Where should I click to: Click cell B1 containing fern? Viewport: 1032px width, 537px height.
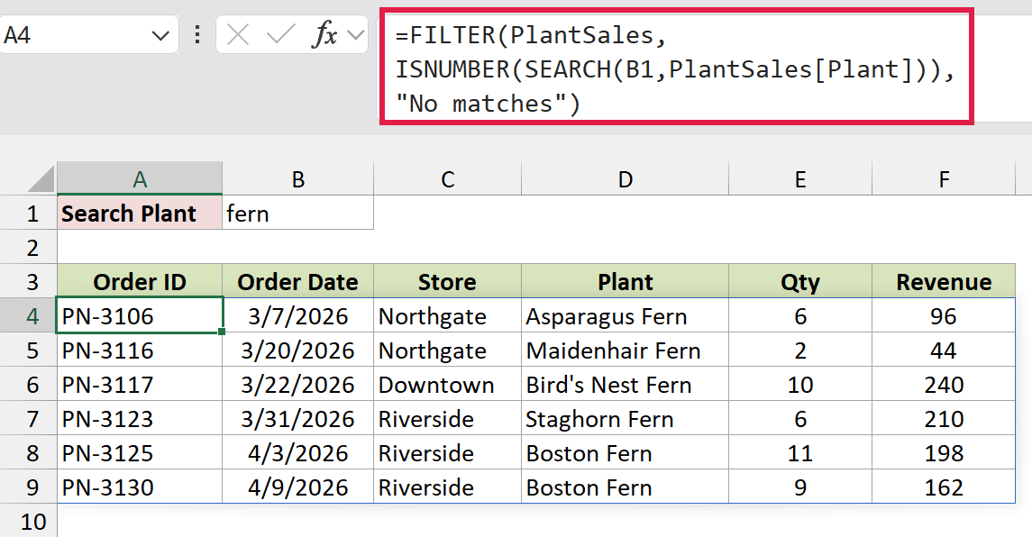point(298,214)
